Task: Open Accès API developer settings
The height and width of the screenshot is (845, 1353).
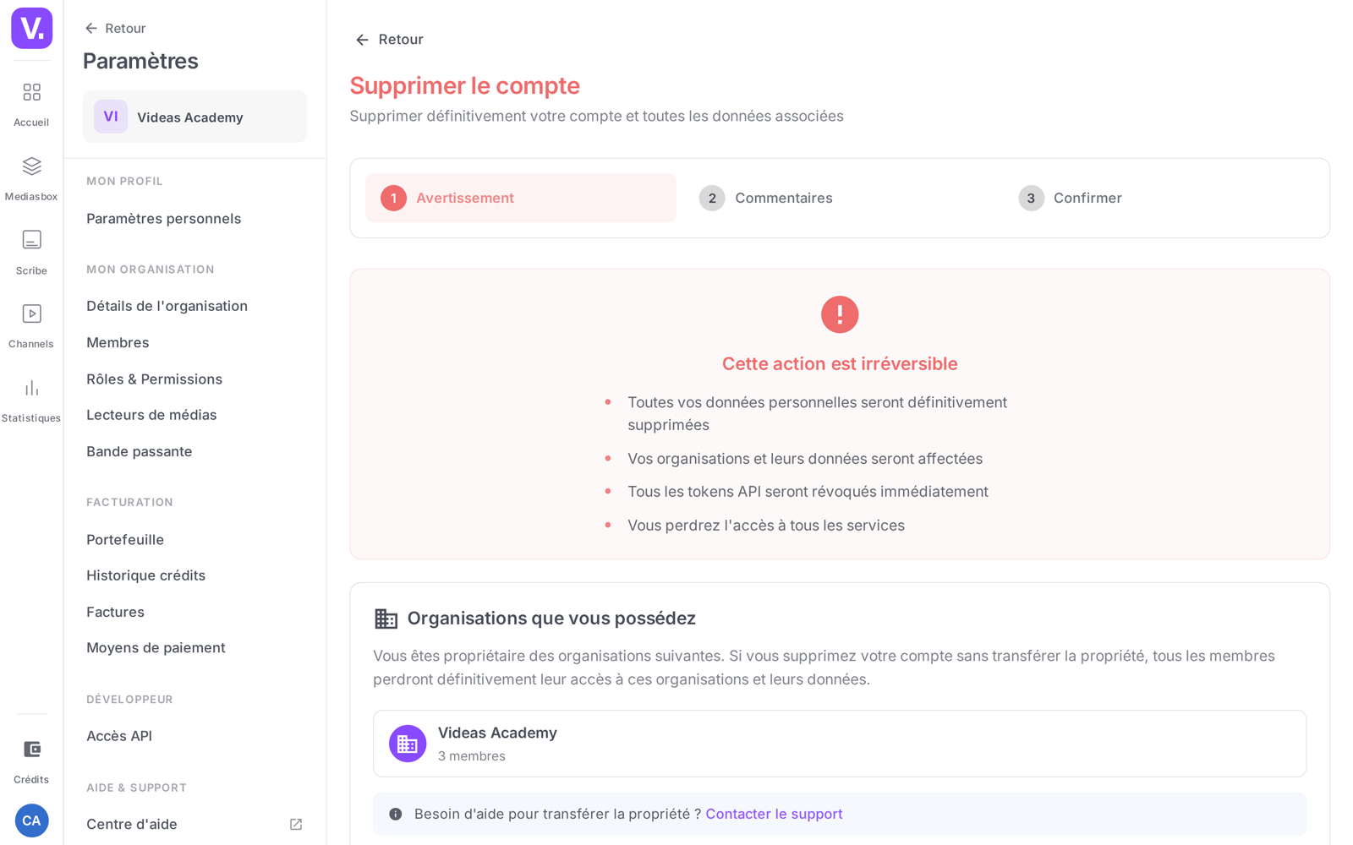Action: (119, 736)
